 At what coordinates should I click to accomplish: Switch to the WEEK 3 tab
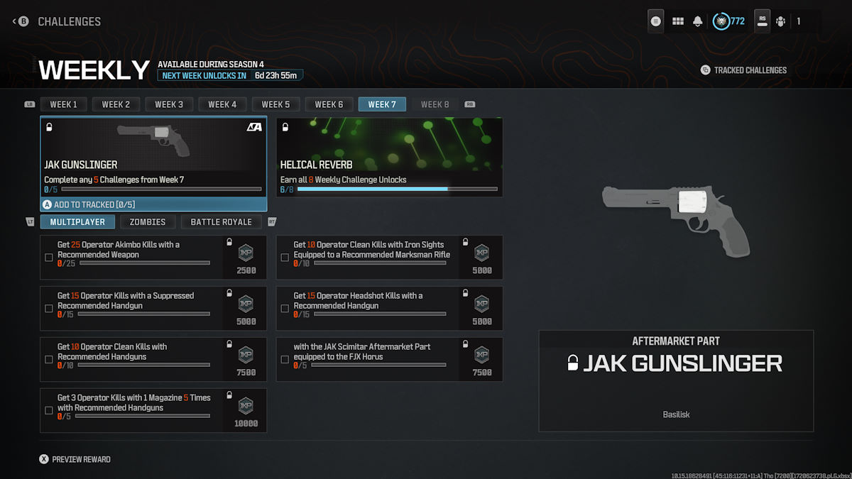(169, 104)
